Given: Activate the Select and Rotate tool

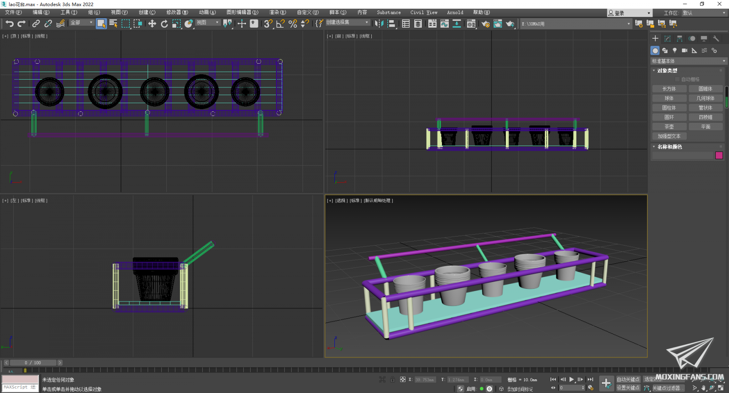Looking at the screenshot, I should pos(164,24).
